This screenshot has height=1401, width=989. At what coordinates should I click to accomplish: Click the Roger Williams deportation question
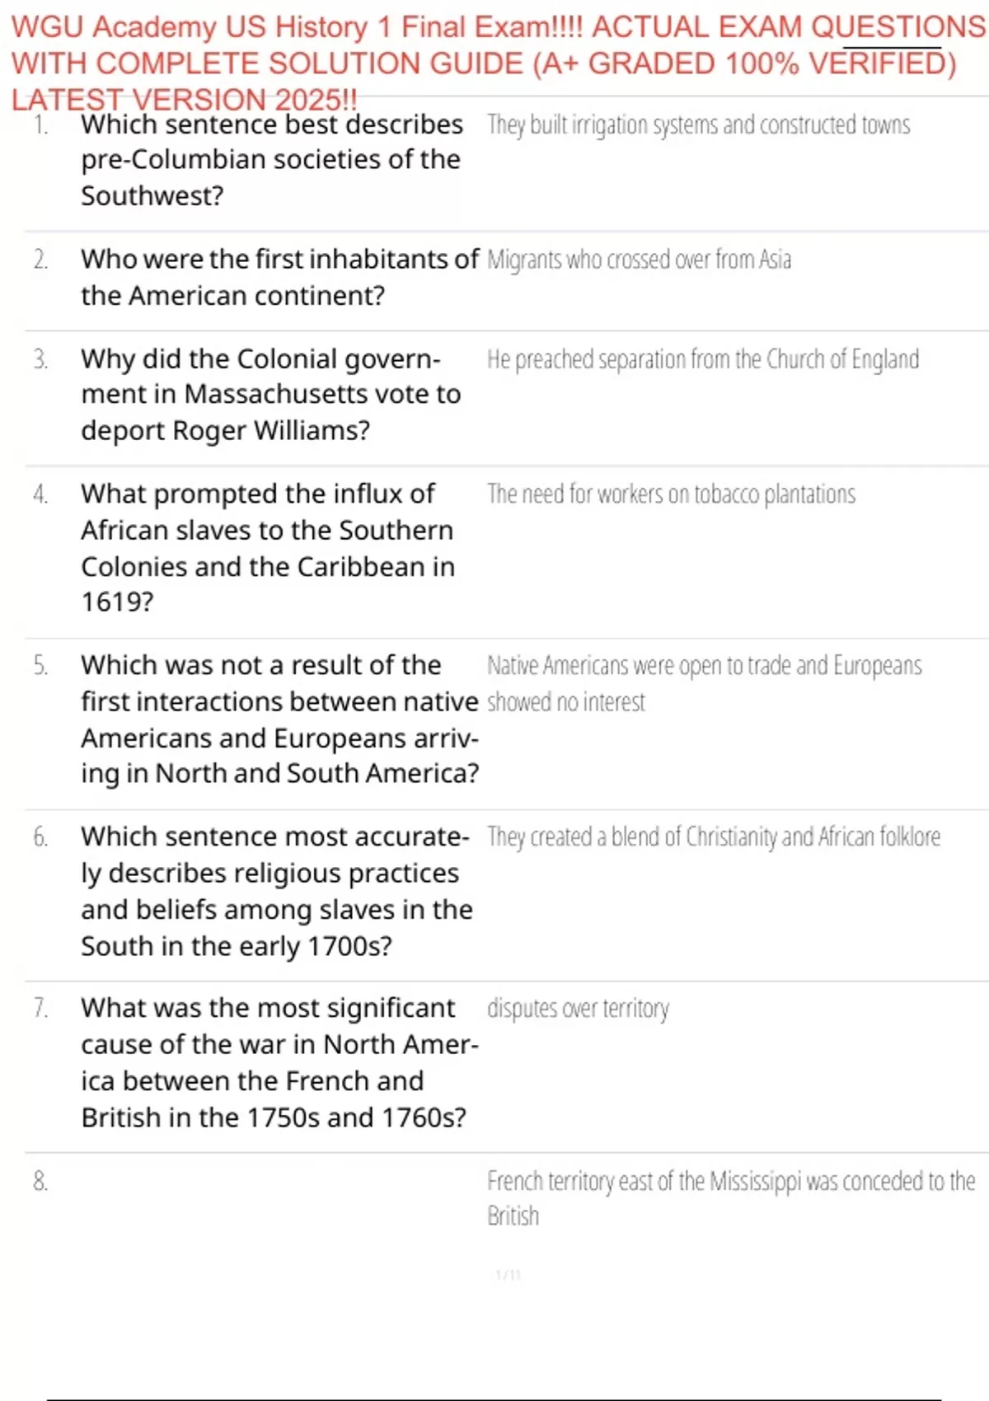point(270,395)
